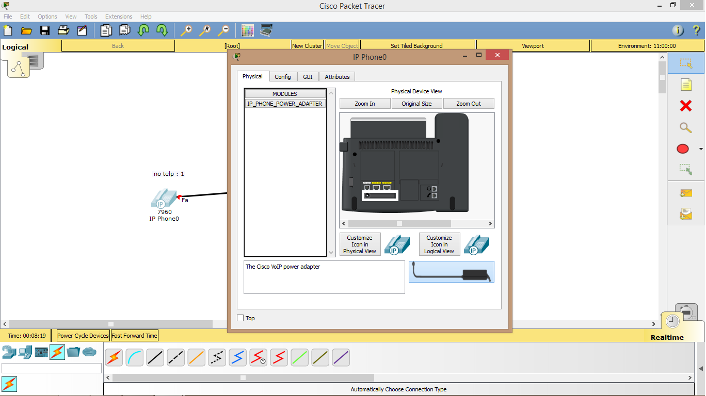
Task: Select the Select tool in the right toolbar
Action: tap(686, 63)
